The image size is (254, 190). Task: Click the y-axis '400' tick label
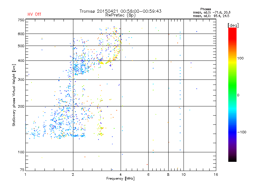point(21,61)
